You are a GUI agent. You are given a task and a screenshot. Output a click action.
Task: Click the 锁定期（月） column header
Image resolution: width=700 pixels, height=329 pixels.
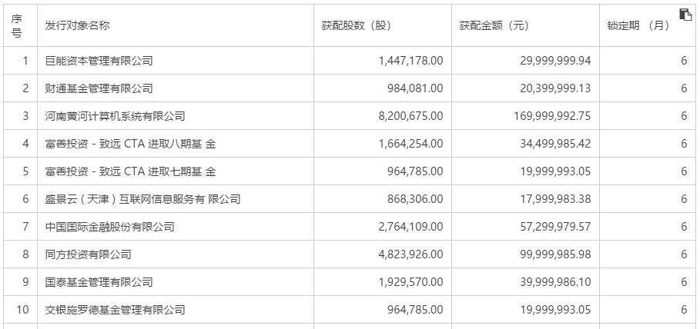pyautogui.click(x=638, y=25)
